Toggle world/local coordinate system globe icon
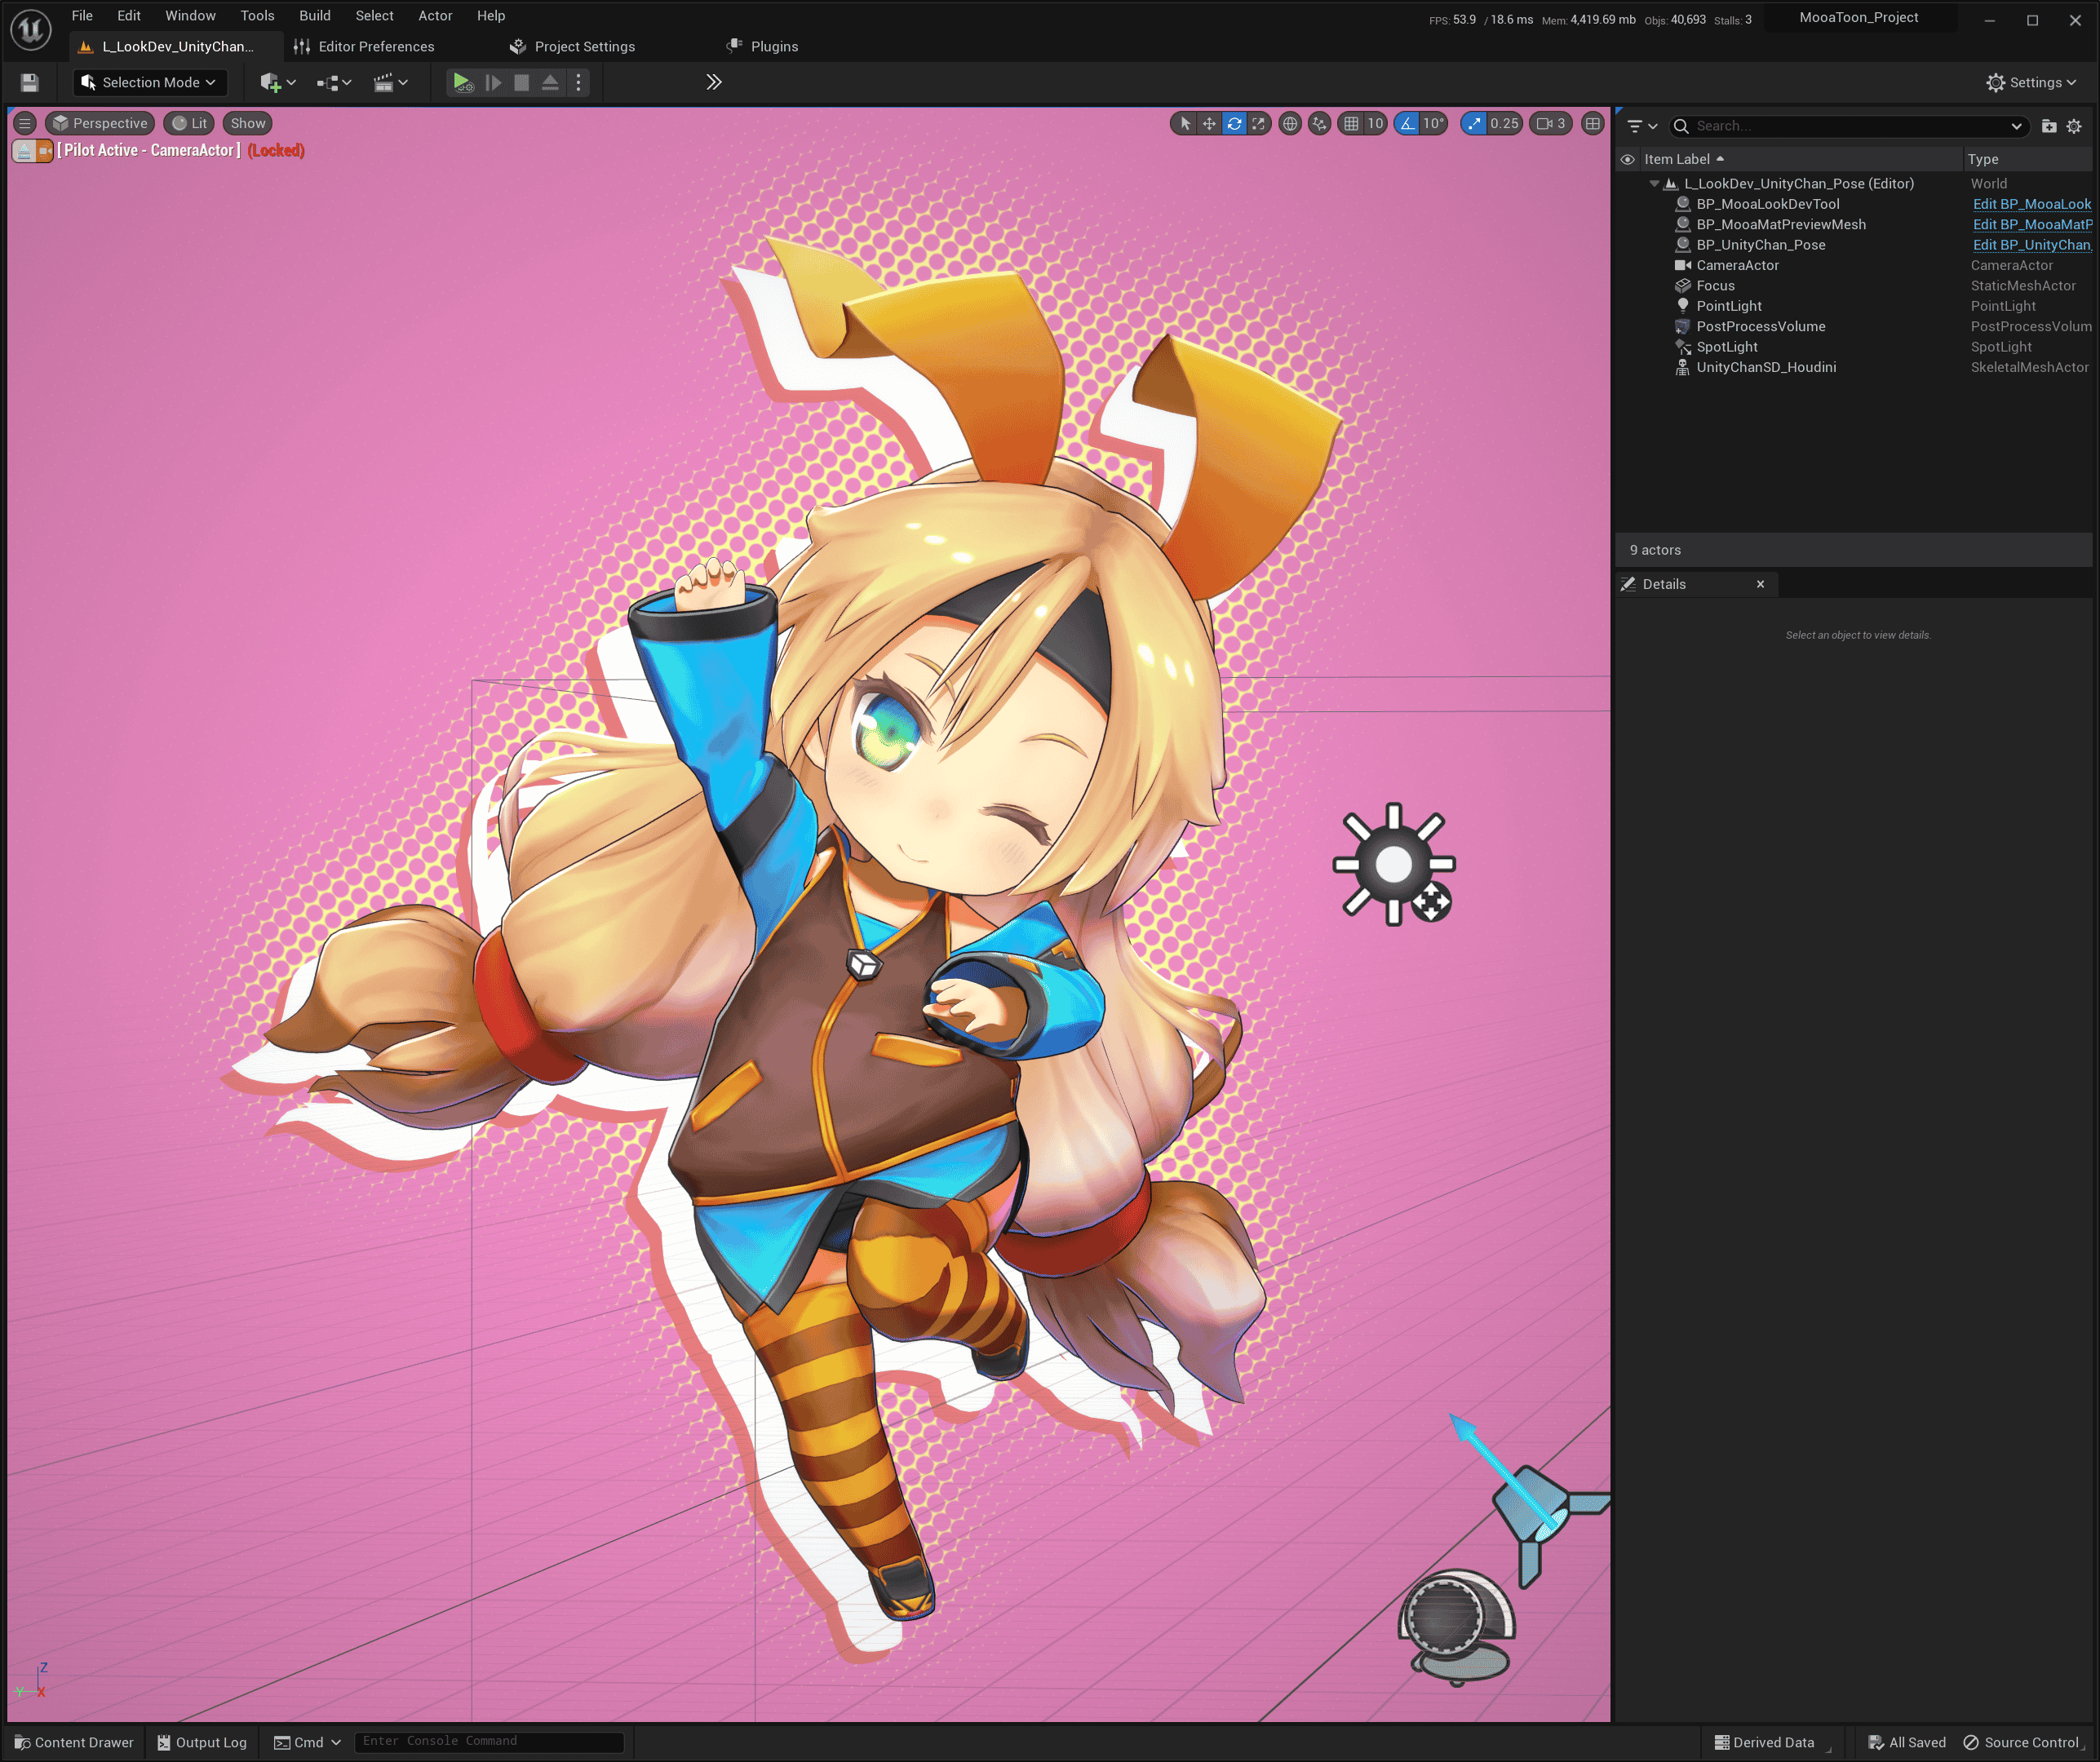Image resolution: width=2100 pixels, height=1762 pixels. [x=1290, y=123]
